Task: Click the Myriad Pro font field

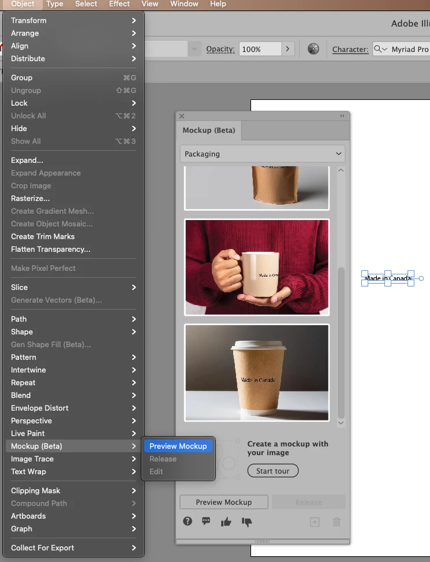Action: click(410, 49)
